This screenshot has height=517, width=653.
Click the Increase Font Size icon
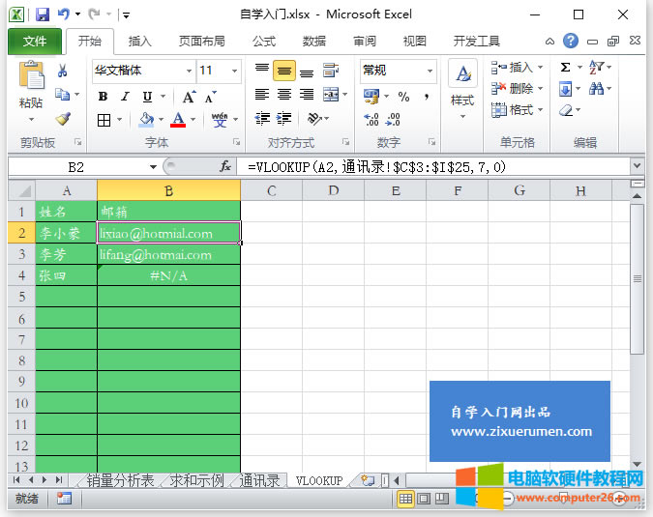pyautogui.click(x=190, y=97)
